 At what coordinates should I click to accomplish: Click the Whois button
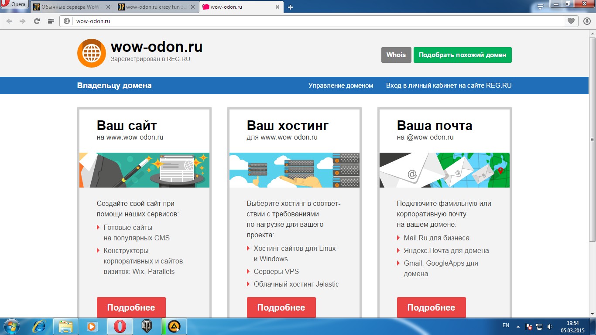(x=396, y=55)
